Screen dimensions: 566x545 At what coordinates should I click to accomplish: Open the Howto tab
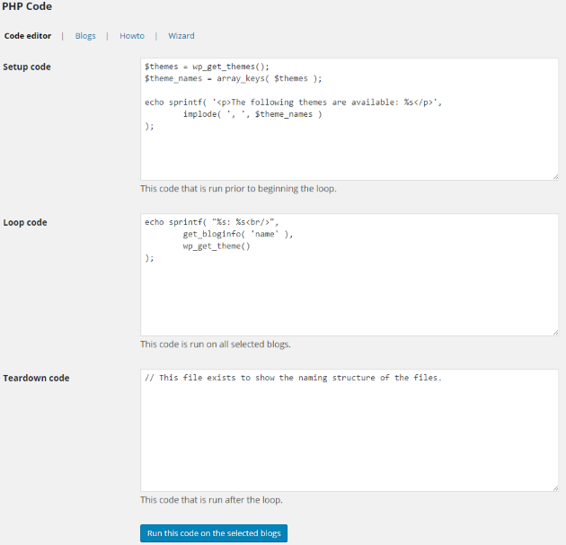pyautogui.click(x=132, y=36)
